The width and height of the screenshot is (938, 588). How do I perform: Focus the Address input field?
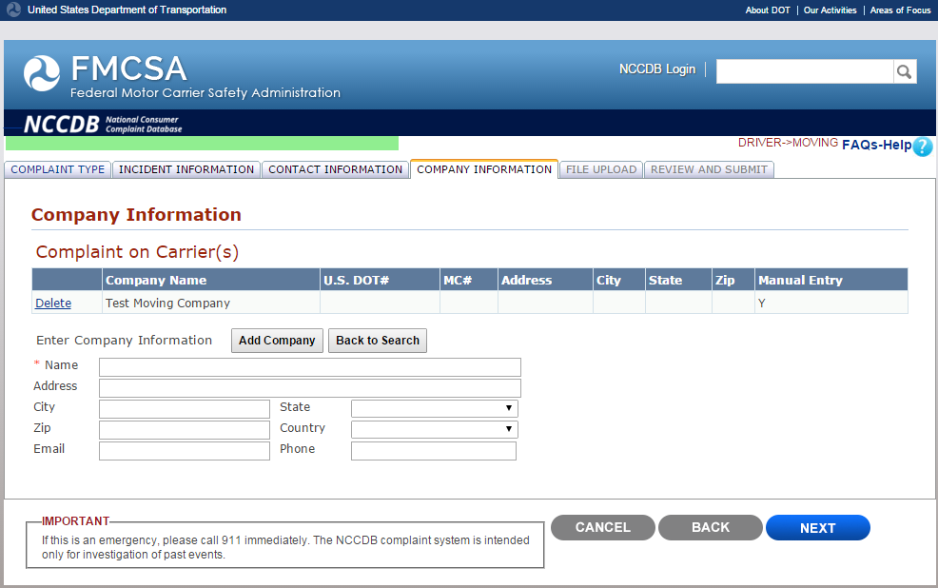310,388
